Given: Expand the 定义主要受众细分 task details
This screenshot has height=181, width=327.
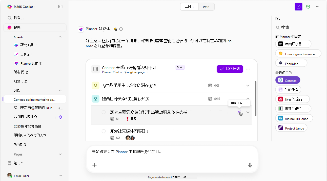Looking at the screenshot, I should (x=248, y=112).
